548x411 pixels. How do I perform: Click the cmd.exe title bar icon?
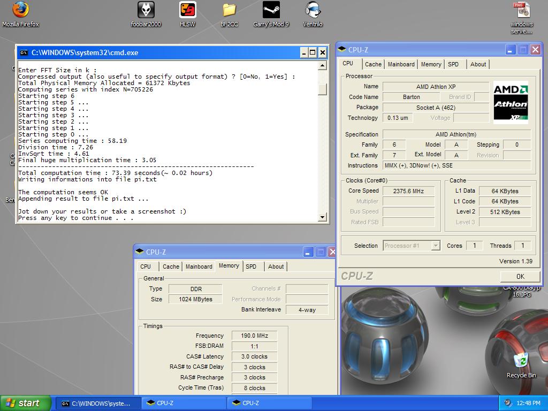(24, 53)
